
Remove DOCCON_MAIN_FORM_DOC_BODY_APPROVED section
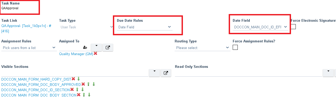[x=83, y=84]
